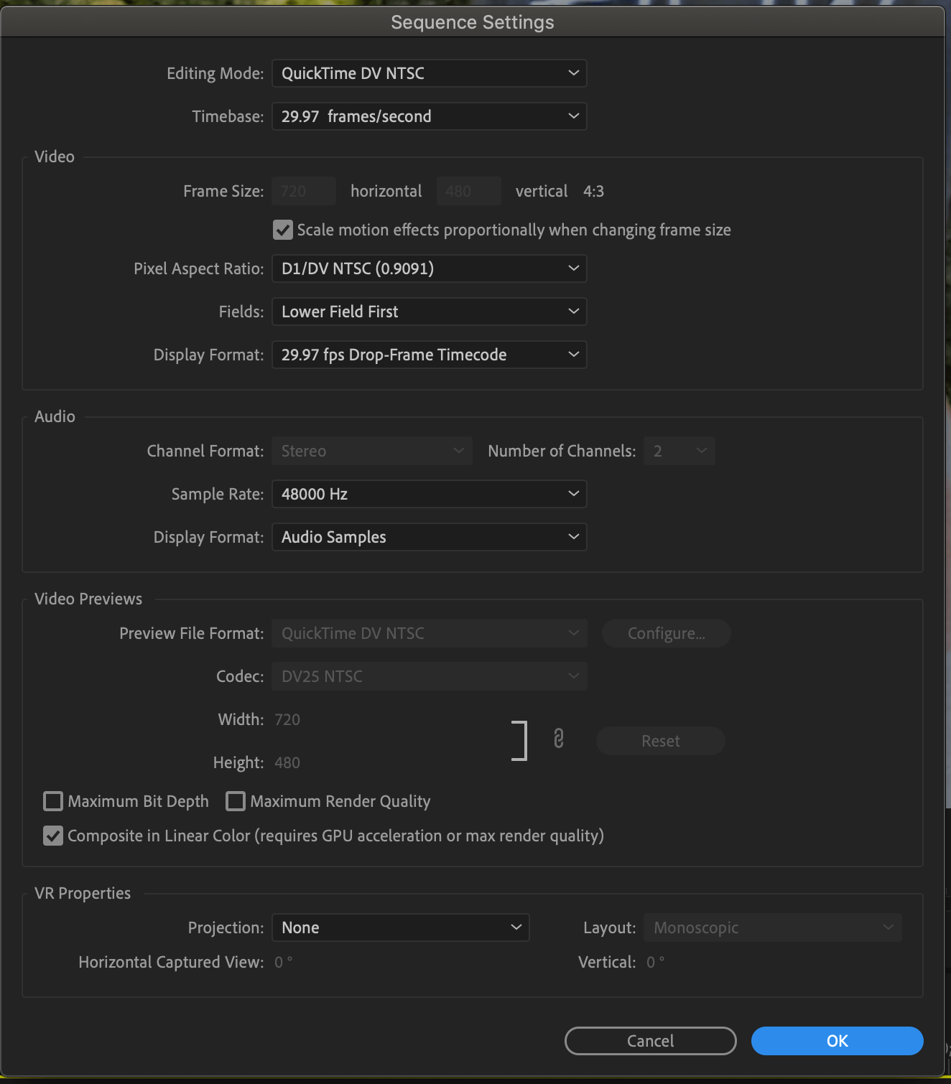Open the Sample Rate dropdown
951x1084 pixels.
[429, 493]
